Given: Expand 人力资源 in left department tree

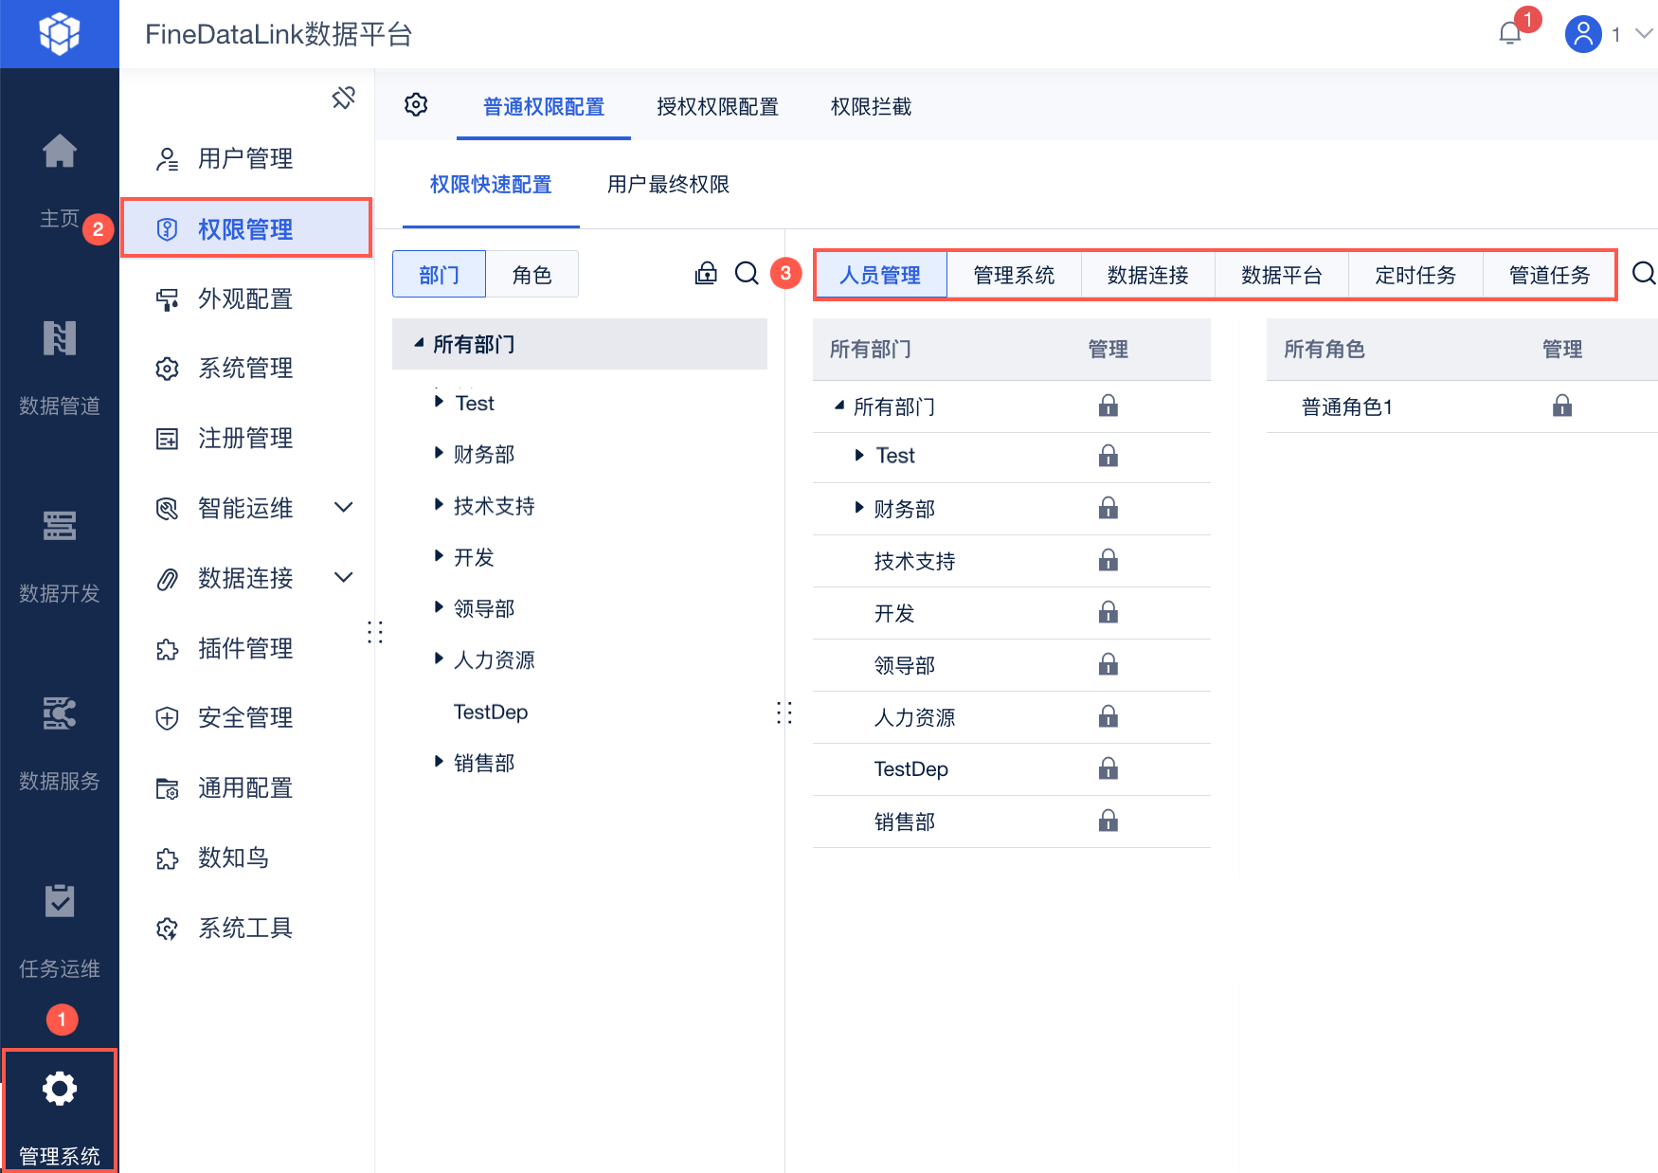Looking at the screenshot, I should 439,658.
